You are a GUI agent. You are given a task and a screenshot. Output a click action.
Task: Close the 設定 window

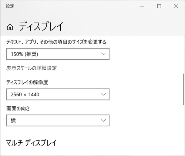coord(176,6)
